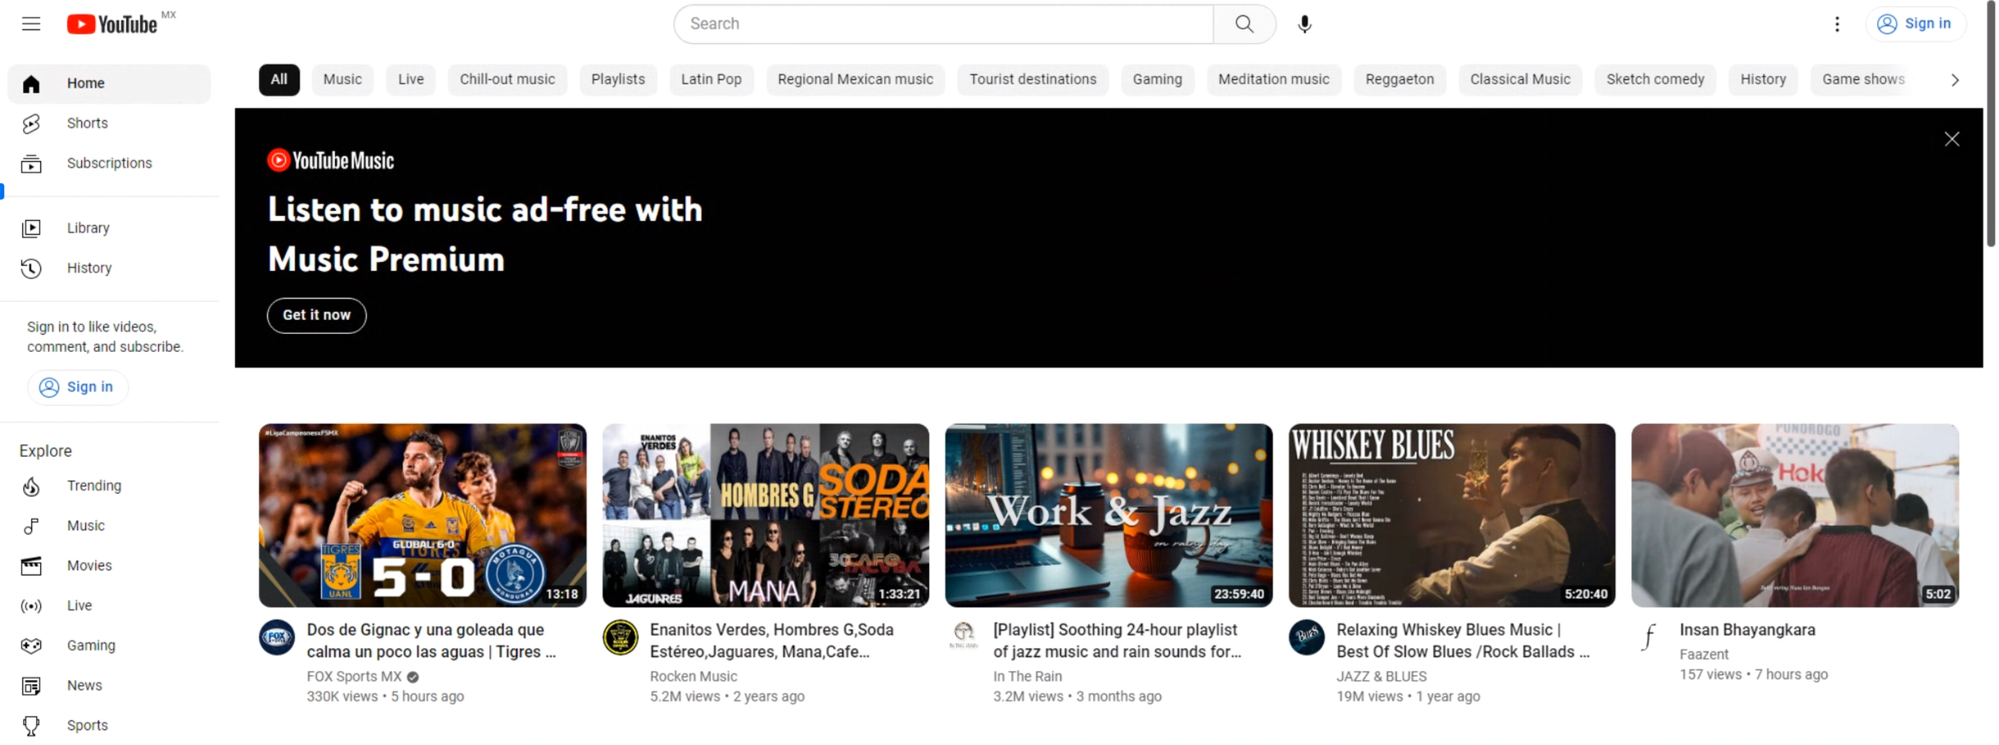Screen dimensions: 1999x745
Task: Click JAZZ & BLUES channel avatar
Action: pos(1306,637)
